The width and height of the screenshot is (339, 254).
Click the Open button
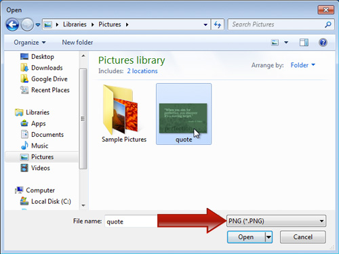click(x=246, y=237)
